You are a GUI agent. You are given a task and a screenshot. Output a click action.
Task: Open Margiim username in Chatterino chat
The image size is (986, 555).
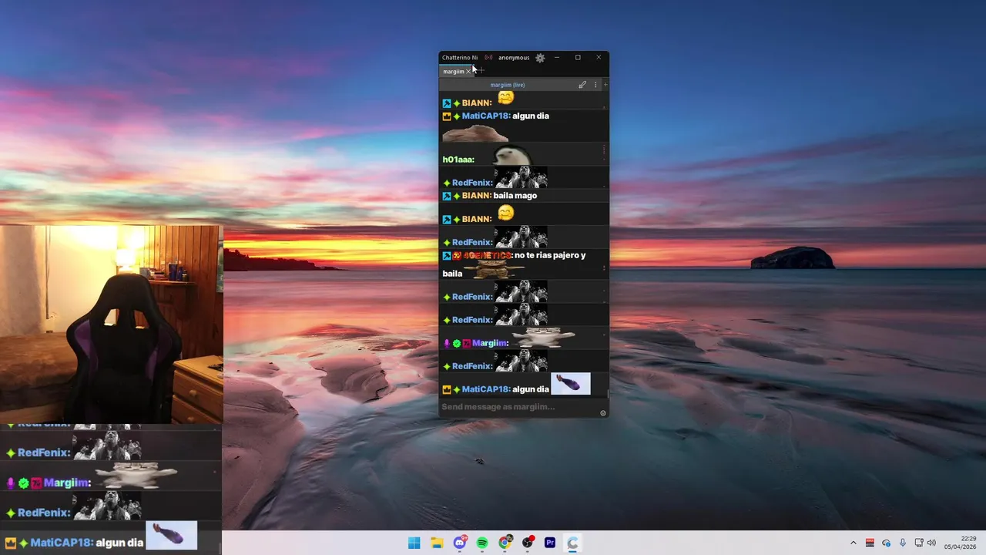[491, 343]
